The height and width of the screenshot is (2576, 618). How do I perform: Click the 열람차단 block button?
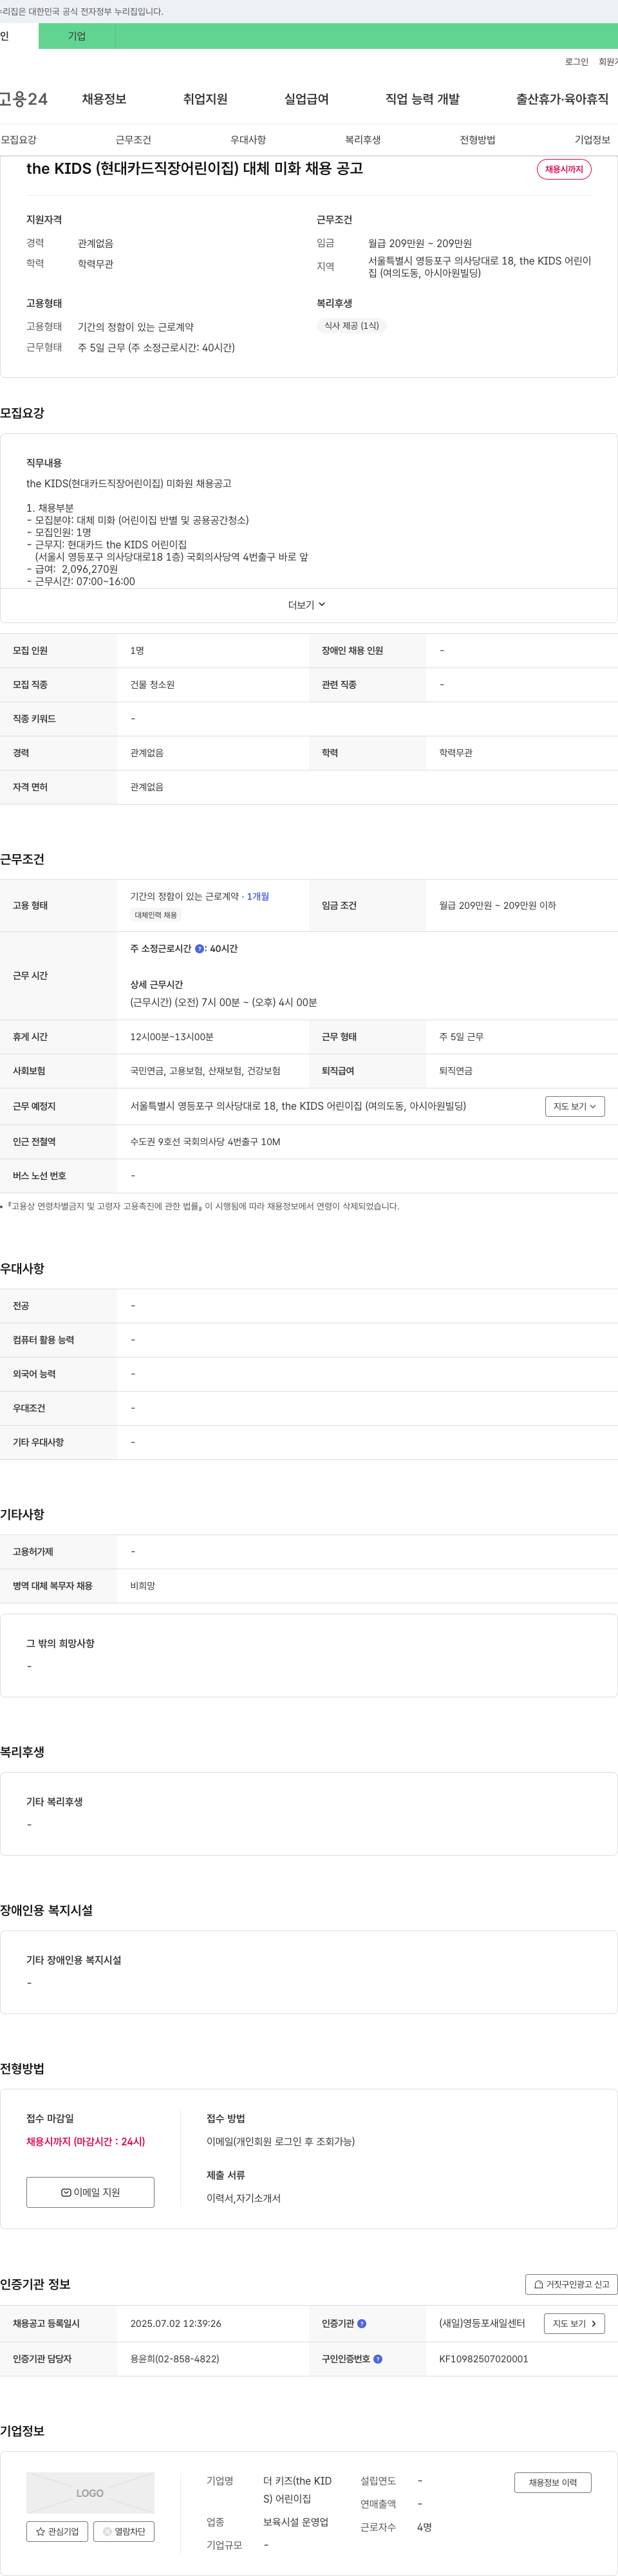click(x=124, y=2531)
